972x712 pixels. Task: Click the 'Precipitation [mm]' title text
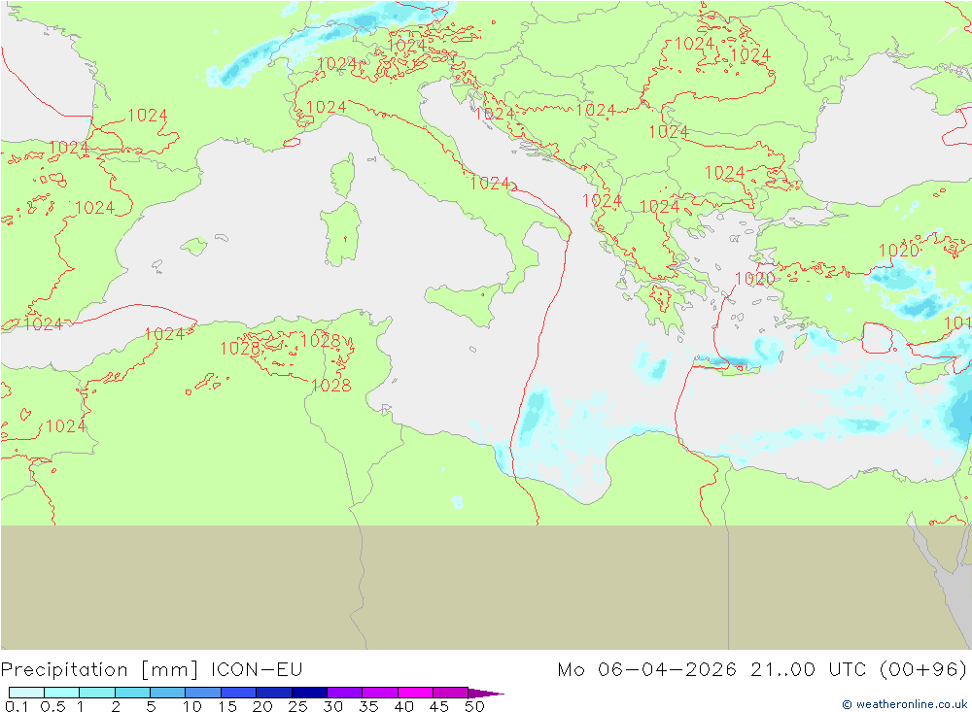click(100, 670)
